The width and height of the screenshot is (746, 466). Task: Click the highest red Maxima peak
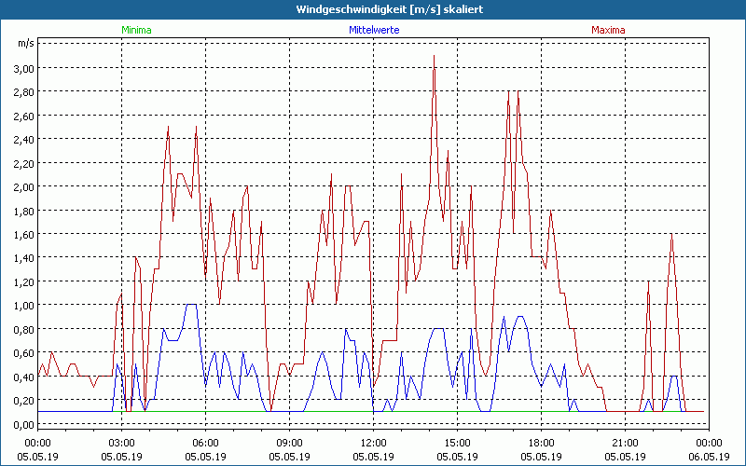(x=434, y=57)
